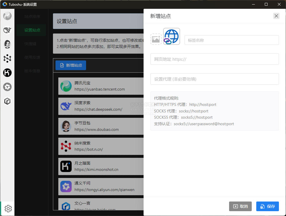286x216 pixels.
Task: Click the settings gear icon at bottom left
Action: 8,209
